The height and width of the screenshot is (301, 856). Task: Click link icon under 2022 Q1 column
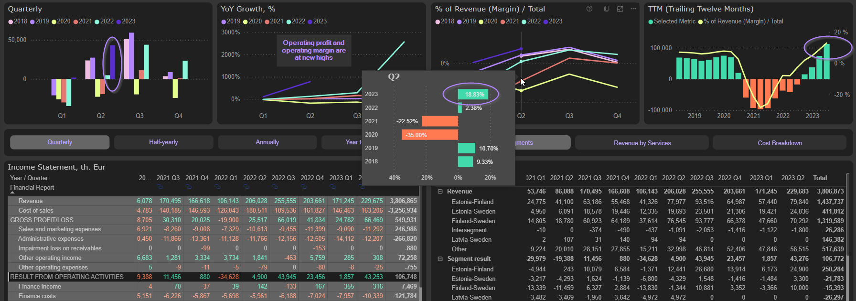pos(217,187)
